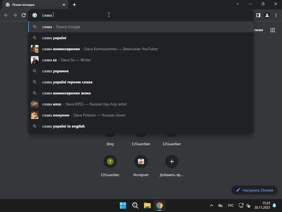Choose suggestion слава полунин

tap(141, 115)
